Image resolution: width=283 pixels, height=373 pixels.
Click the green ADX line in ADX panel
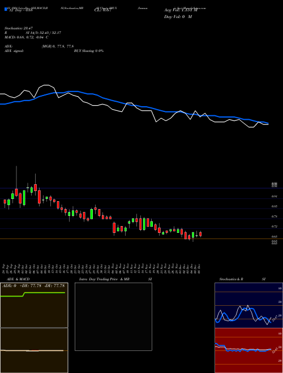click(33, 294)
